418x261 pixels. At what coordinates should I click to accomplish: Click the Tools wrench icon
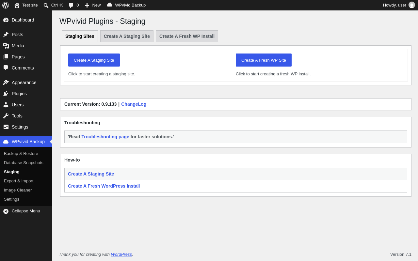click(x=6, y=116)
